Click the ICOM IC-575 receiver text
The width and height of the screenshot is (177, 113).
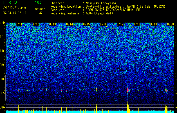click(x=113, y=10)
